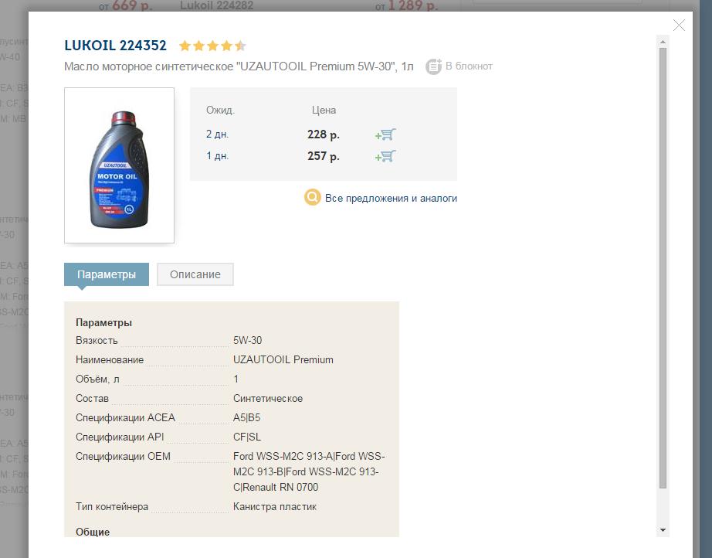
Task: Click the Lukoil 224282 item behind popup
Action: (216, 5)
